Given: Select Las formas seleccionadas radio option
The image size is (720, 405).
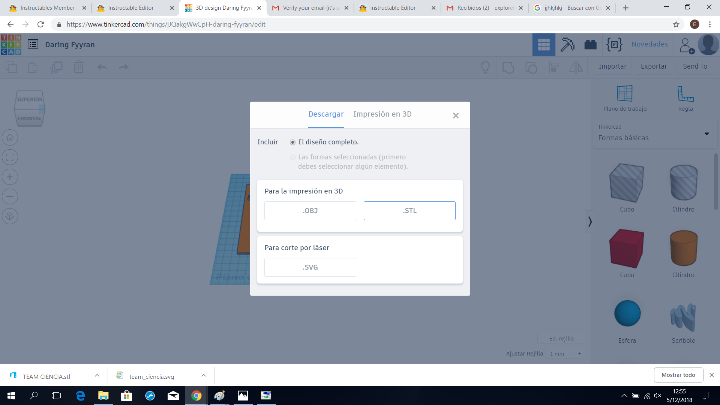Looking at the screenshot, I should (x=292, y=157).
